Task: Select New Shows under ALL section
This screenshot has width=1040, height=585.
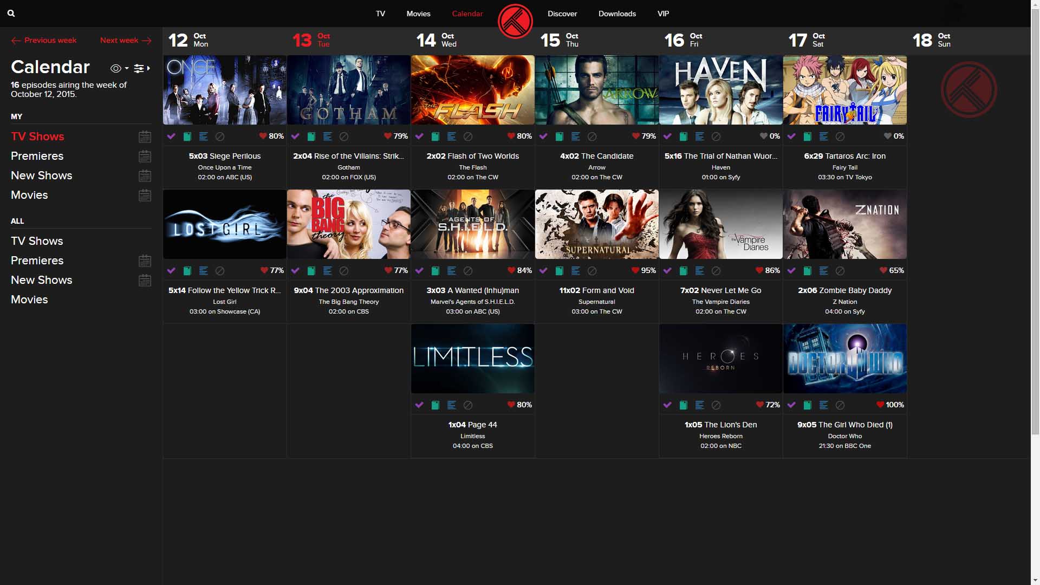Action: (x=42, y=280)
